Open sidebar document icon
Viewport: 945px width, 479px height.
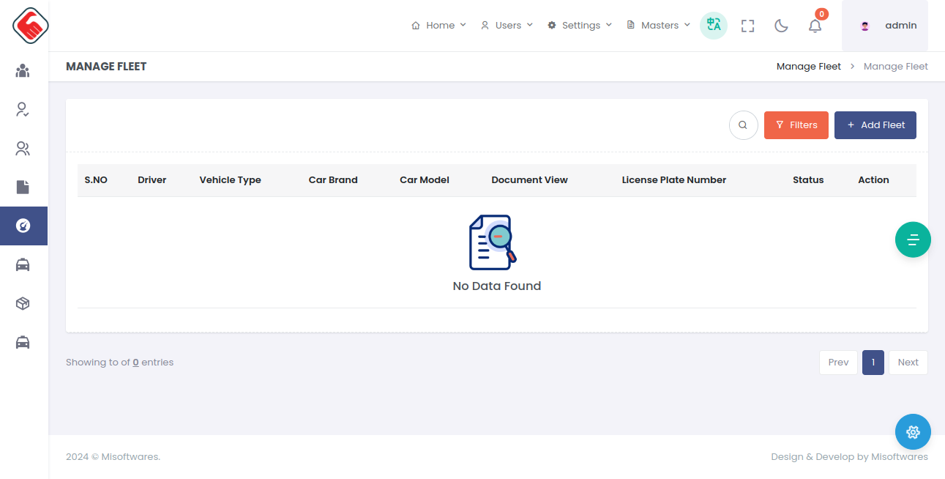pyautogui.click(x=23, y=187)
